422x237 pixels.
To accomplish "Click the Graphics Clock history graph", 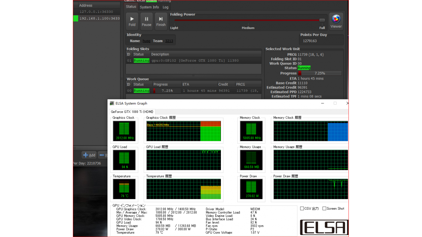I will tap(184, 131).
